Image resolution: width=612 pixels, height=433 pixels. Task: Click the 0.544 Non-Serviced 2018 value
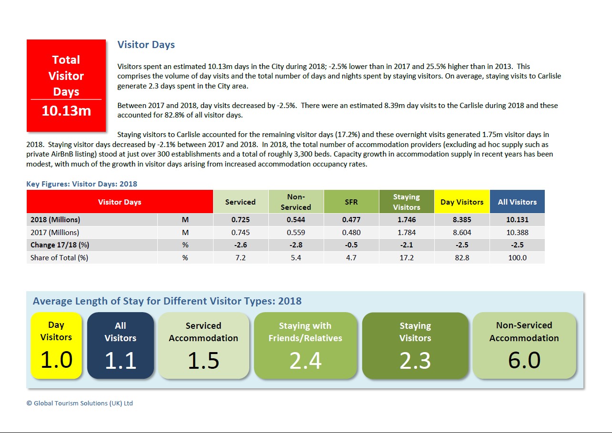pyautogui.click(x=296, y=220)
